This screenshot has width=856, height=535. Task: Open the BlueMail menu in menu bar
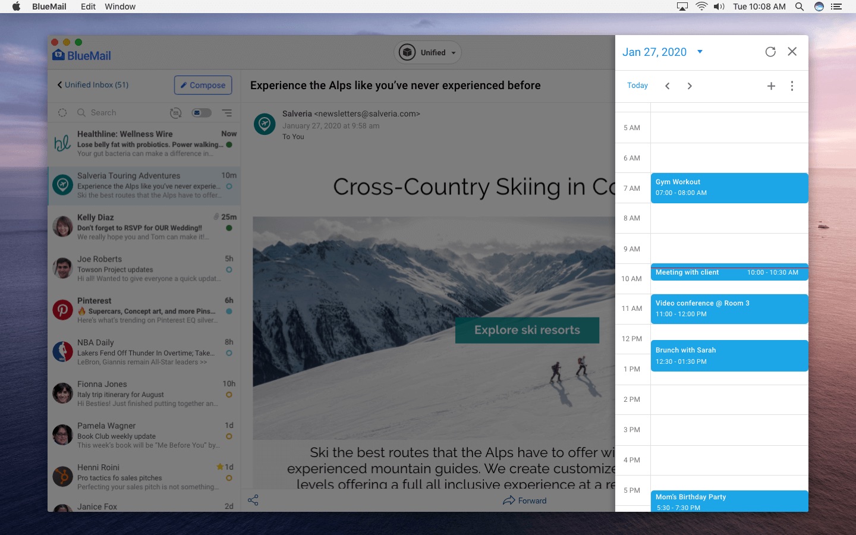[49, 7]
